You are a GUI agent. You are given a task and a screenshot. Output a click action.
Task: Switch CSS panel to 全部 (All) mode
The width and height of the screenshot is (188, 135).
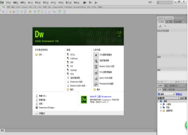(x=160, y=26)
